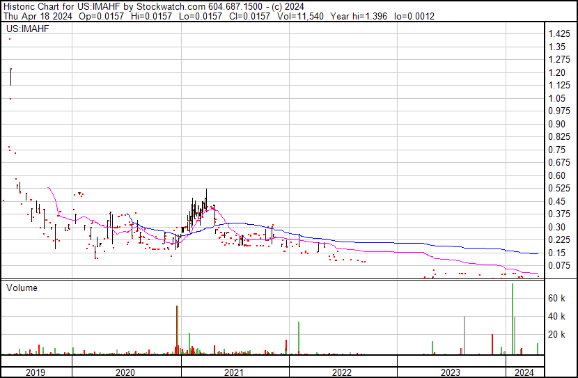Click the 0.075 price axis value
Screen dimensions: 578x378
click(559, 266)
